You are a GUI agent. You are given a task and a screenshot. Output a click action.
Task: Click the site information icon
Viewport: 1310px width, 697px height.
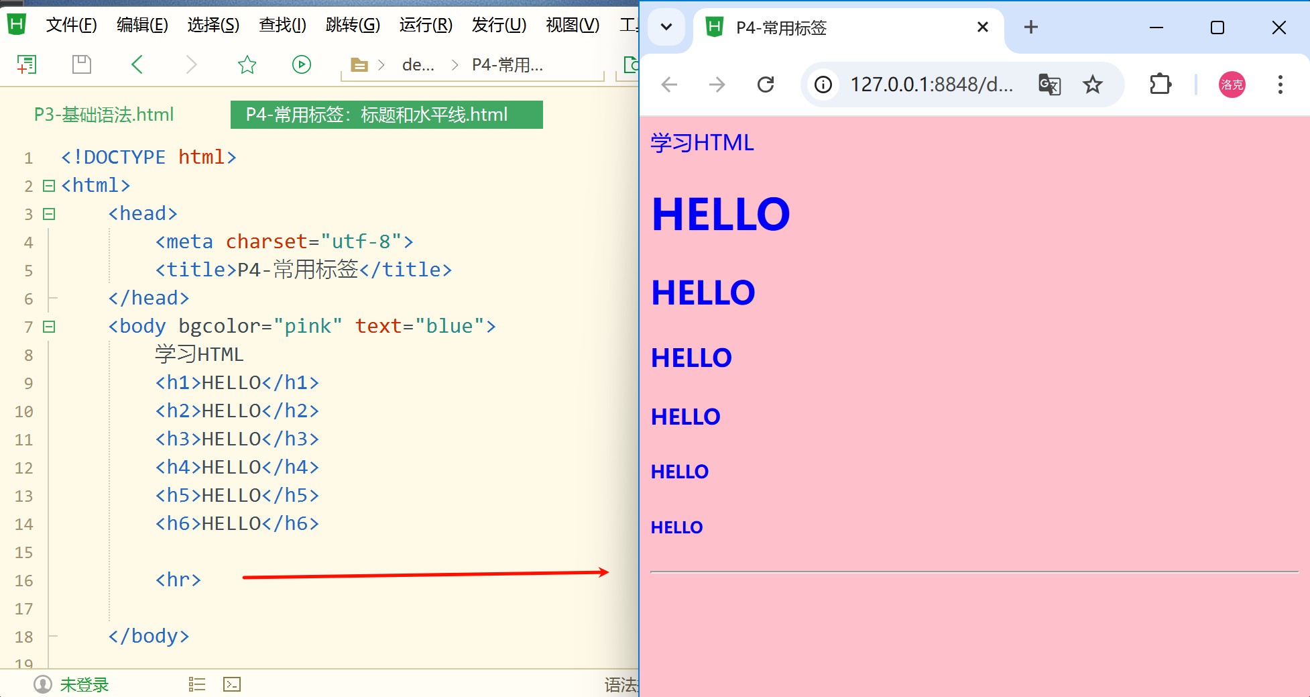click(823, 85)
